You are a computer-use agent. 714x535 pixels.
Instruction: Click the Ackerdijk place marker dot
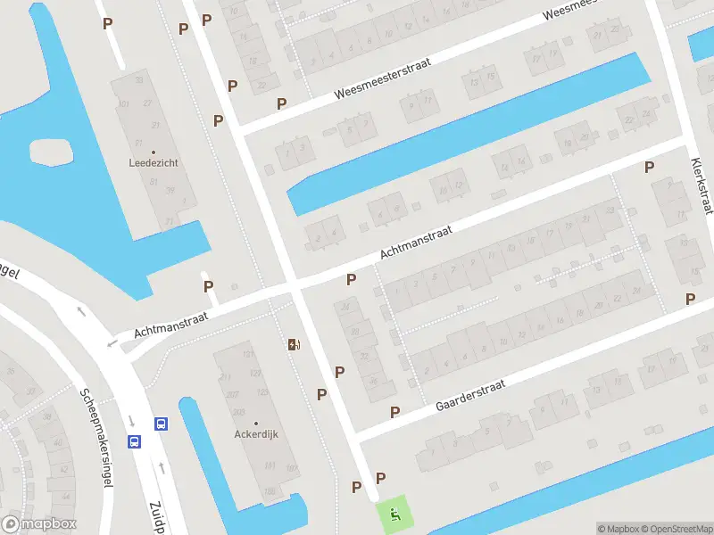coord(256,424)
